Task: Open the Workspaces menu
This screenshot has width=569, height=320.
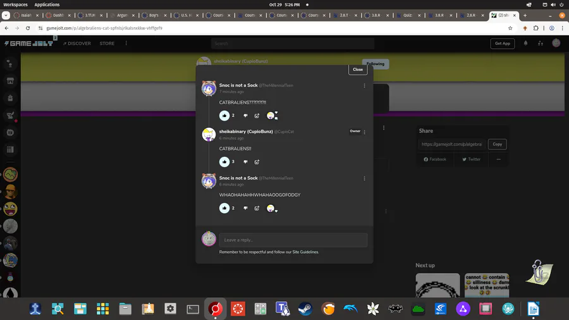Action: [15, 4]
